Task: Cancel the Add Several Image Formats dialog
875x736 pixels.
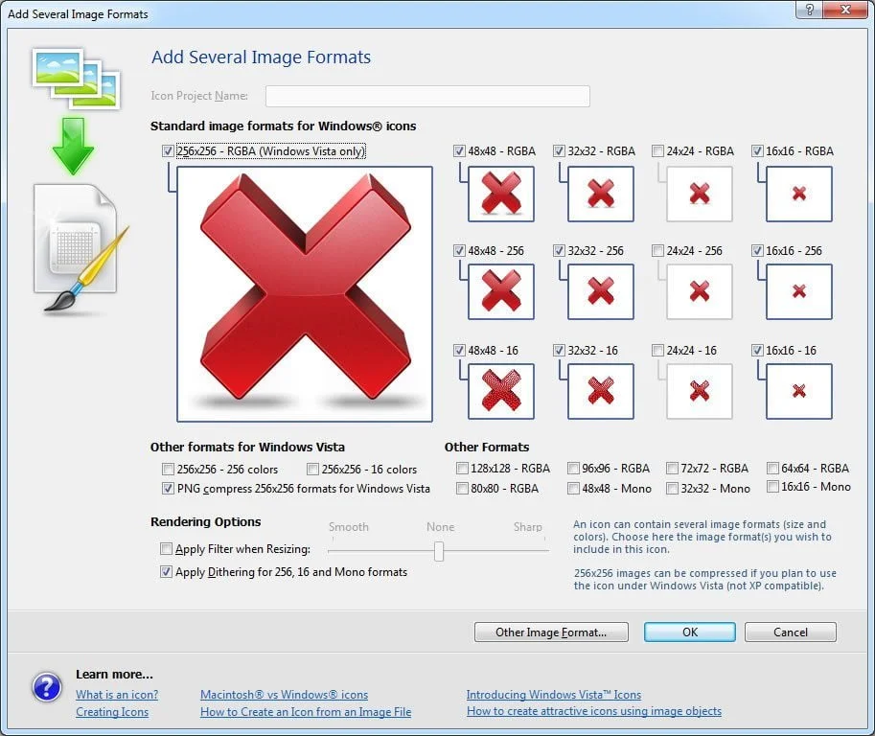Action: point(790,632)
